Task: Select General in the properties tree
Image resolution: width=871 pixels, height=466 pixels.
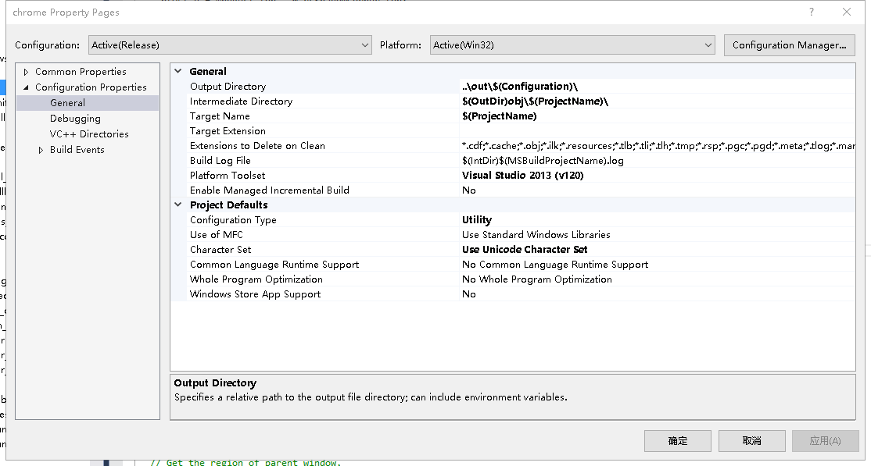Action: [x=67, y=102]
